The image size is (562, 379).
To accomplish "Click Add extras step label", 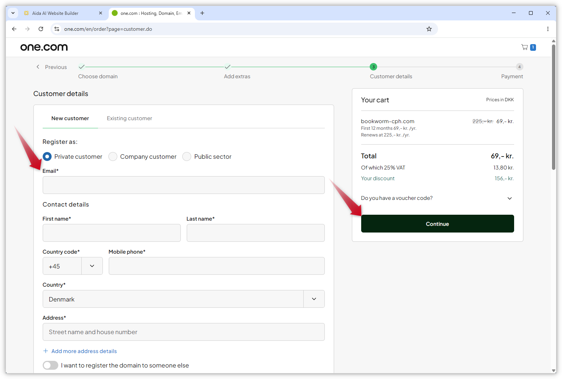I will coord(237,76).
